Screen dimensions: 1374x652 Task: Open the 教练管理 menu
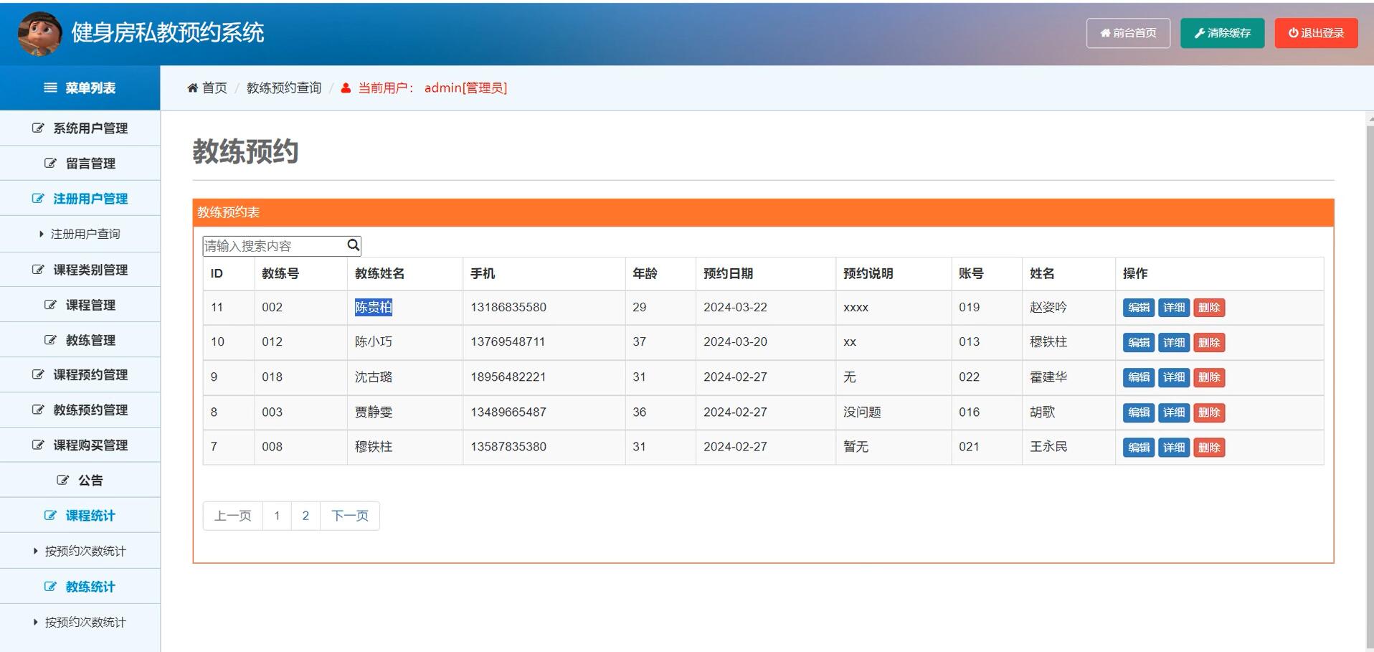point(80,340)
